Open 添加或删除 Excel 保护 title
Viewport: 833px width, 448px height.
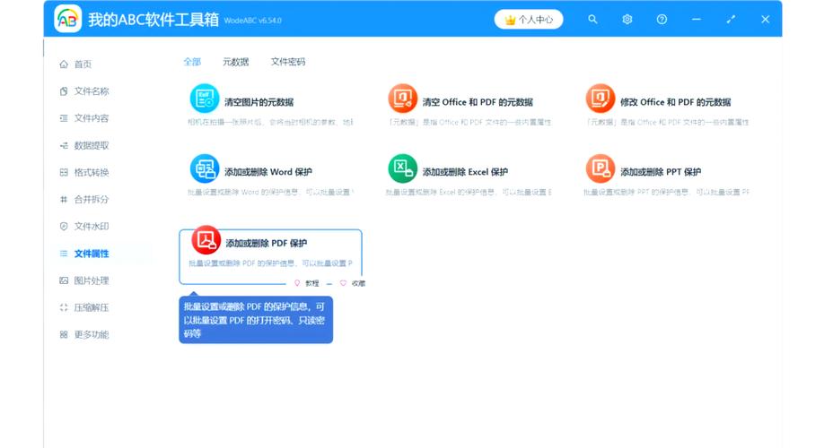tap(465, 172)
